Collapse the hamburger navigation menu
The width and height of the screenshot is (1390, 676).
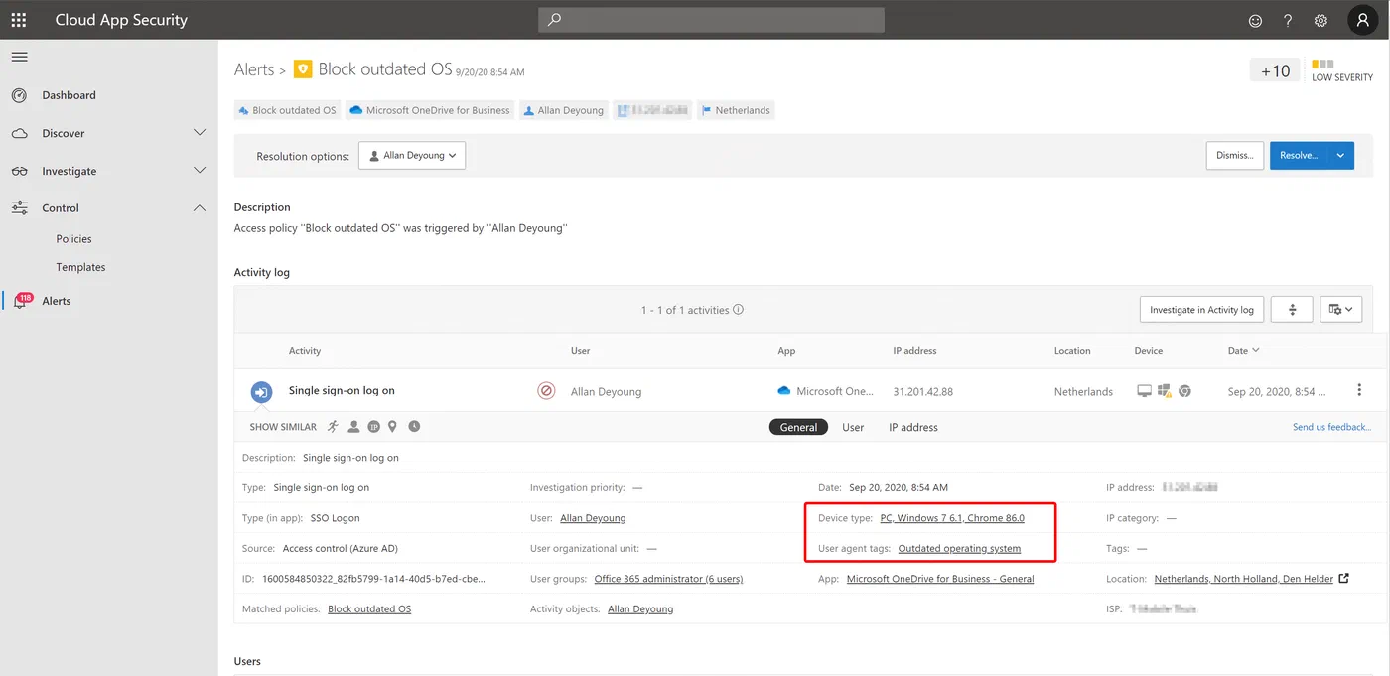(19, 57)
